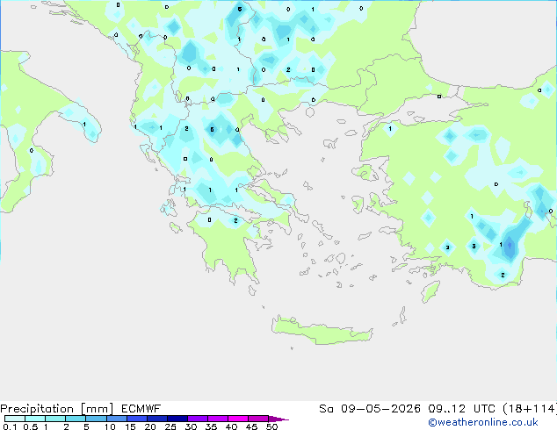557x430 pixels.
Task: Select the 'ECMWF' model label
Action: (141, 409)
